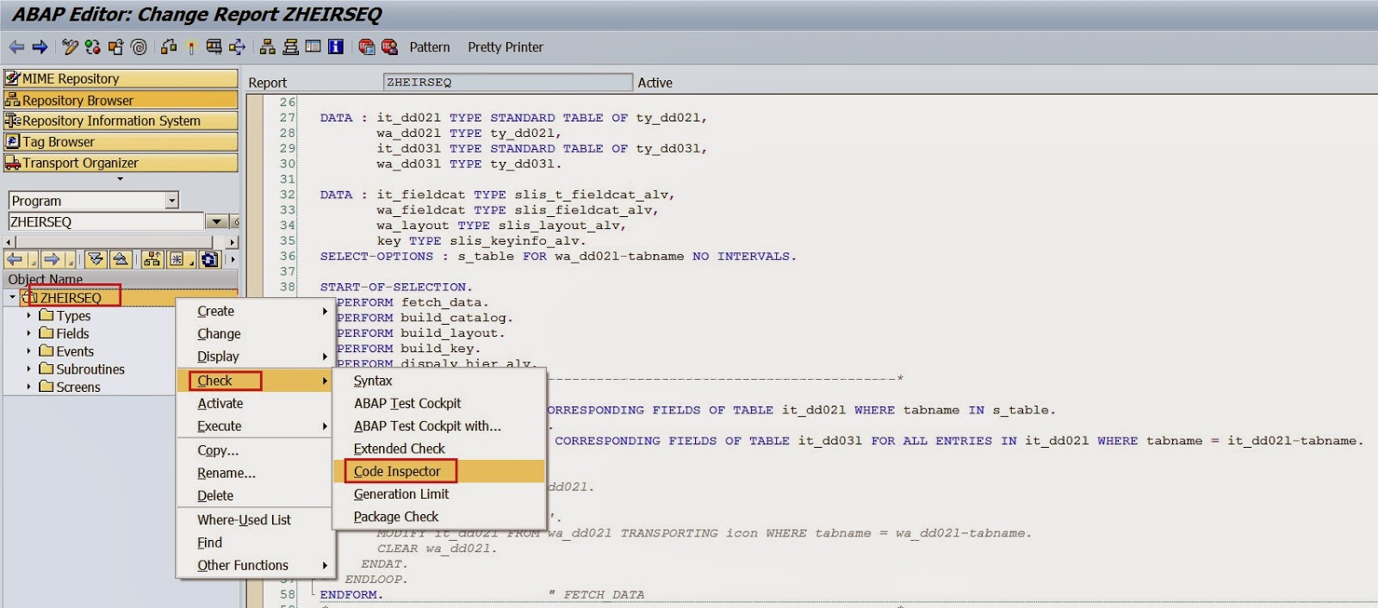Image resolution: width=1378 pixels, height=608 pixels.
Task: Choose Copy... from the context menu
Action: (x=255, y=450)
